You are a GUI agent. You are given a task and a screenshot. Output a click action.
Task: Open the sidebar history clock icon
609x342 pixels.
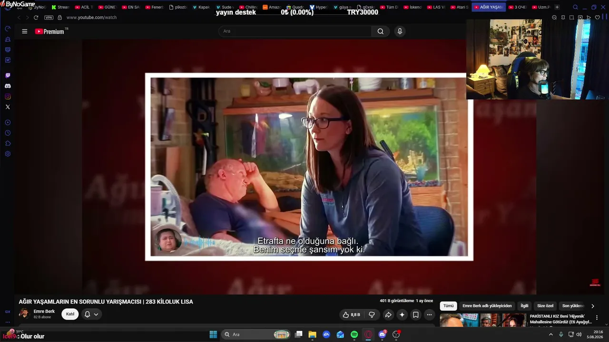click(8, 133)
